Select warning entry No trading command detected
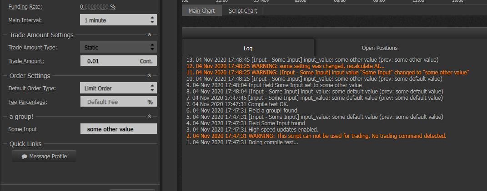This screenshot has height=191, width=487. 316,136
